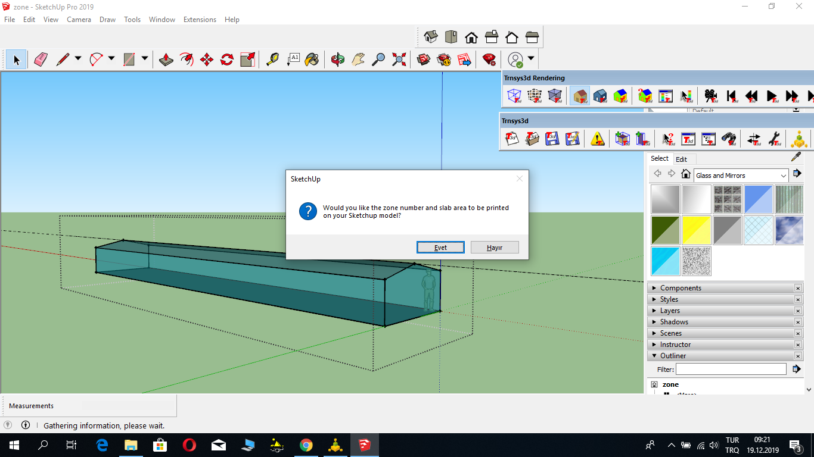814x457 pixels.
Task: Expand the Shadows panel
Action: pos(725,322)
